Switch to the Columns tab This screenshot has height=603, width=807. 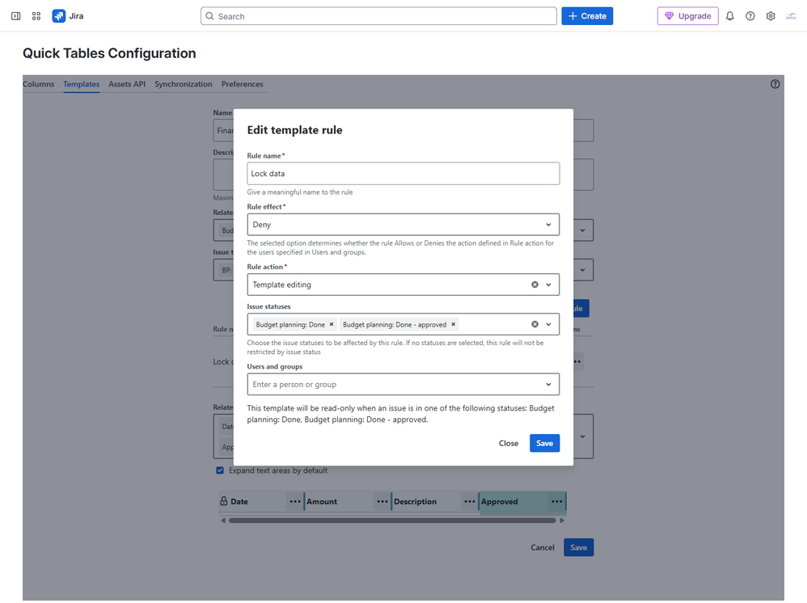(38, 84)
